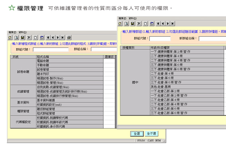Image resolution: width=226 pixels, height=147 pixels.
Task: Click the 年級/科目權限 column header
Action: click(187, 48)
